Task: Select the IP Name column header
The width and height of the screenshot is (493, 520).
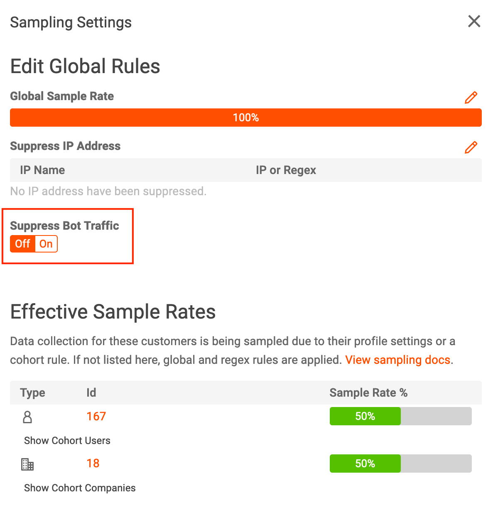Action: pos(42,170)
